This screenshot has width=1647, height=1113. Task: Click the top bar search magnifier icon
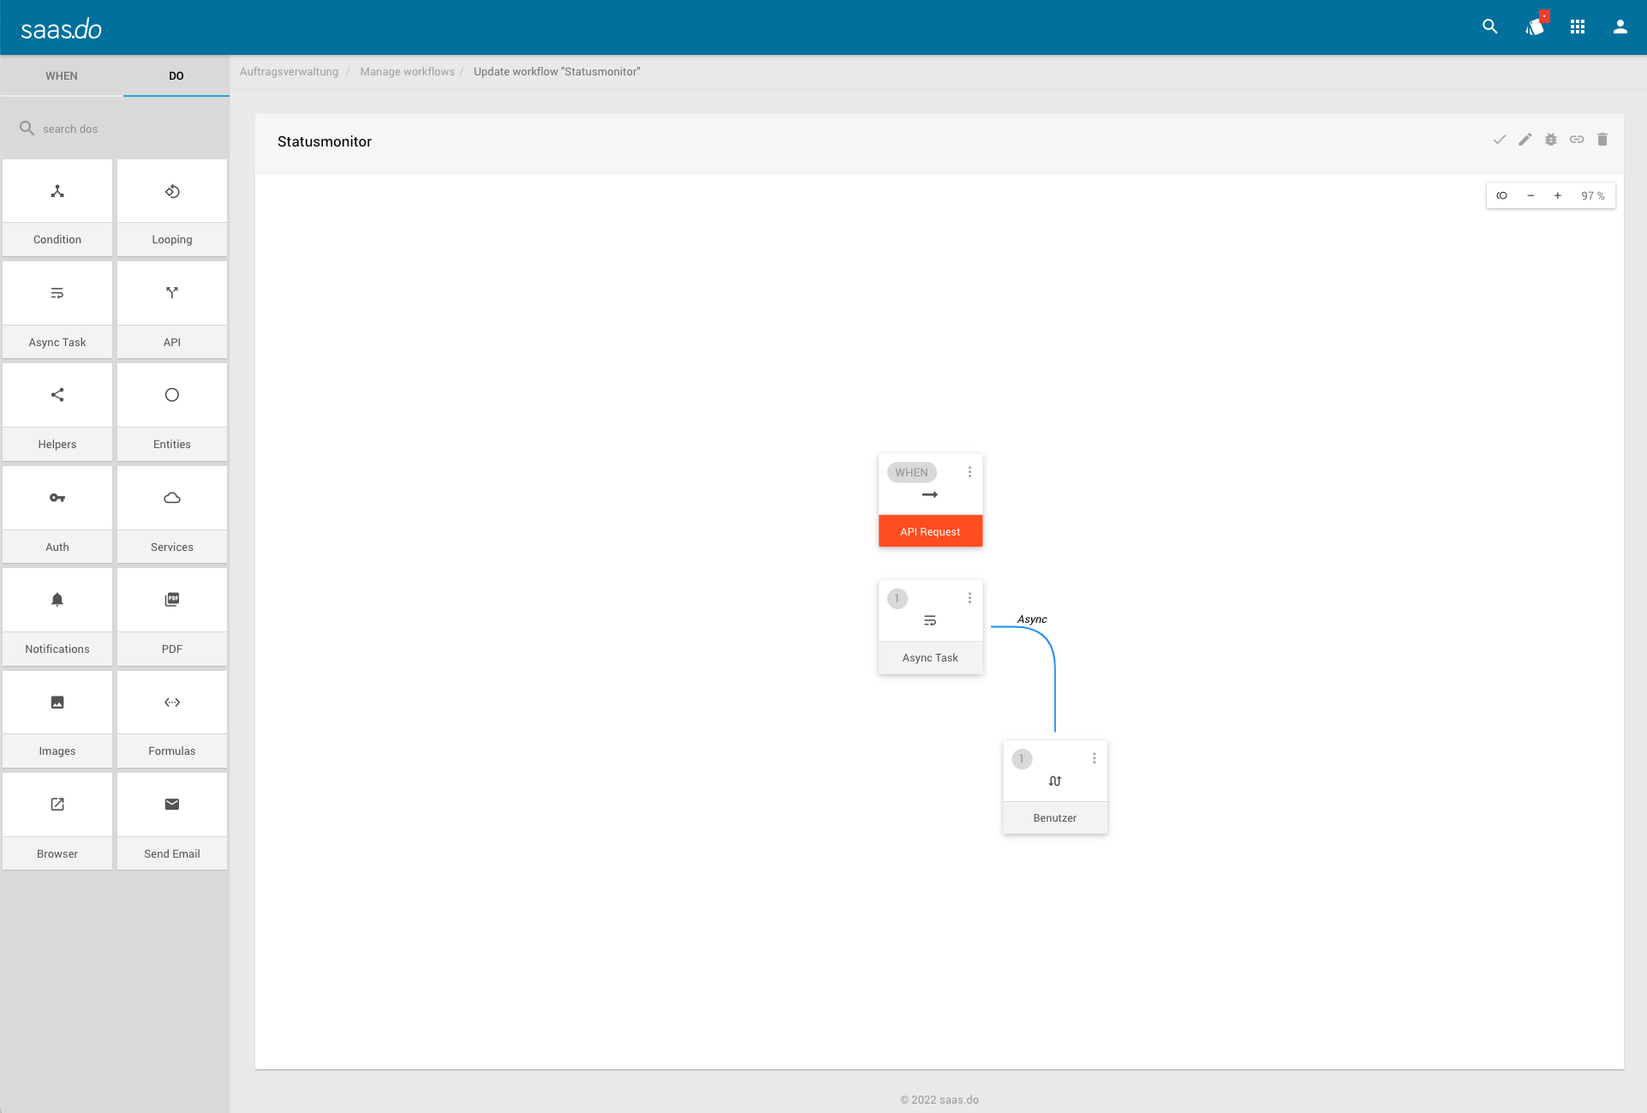pyautogui.click(x=1490, y=27)
